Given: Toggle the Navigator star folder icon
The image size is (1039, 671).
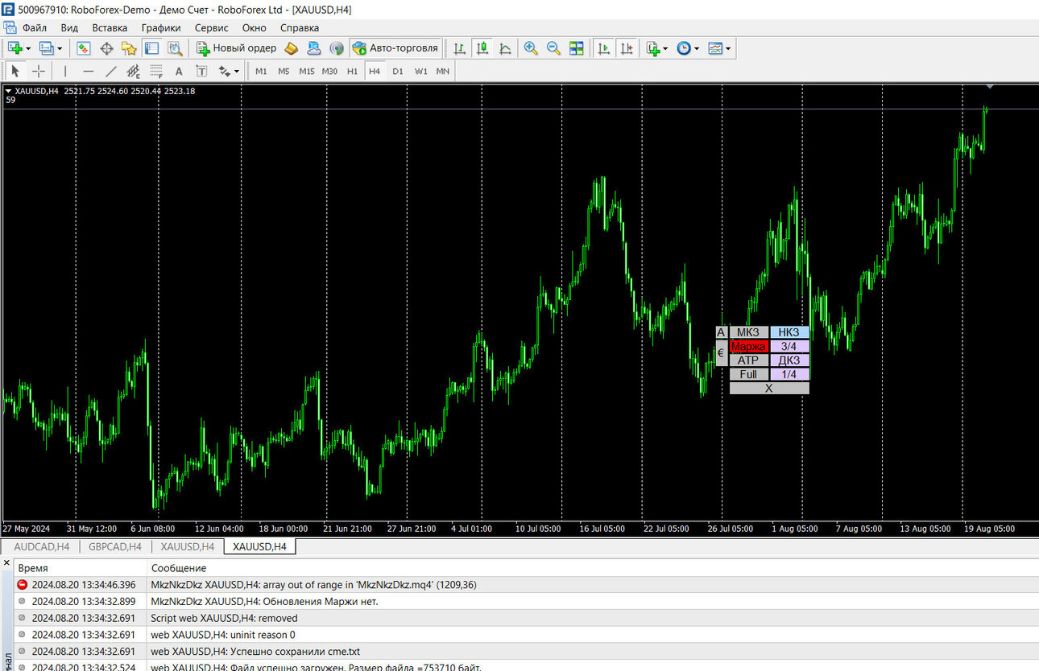Looking at the screenshot, I should [x=129, y=48].
